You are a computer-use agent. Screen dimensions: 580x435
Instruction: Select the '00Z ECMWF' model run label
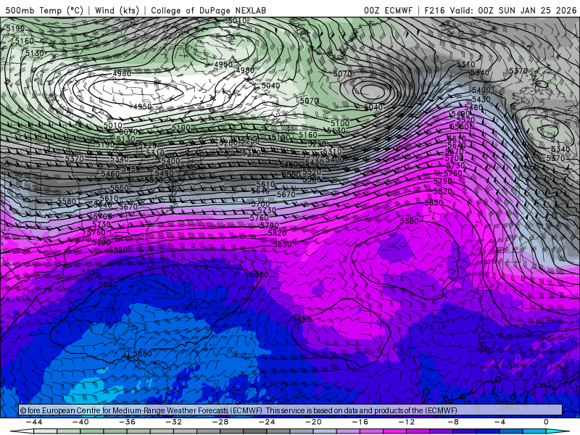(388, 10)
